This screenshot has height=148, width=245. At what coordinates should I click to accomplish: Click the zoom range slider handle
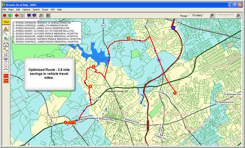pos(225,15)
